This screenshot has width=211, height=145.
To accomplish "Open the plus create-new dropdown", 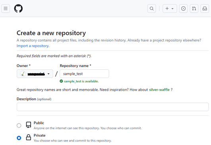I will [x=170, y=8].
